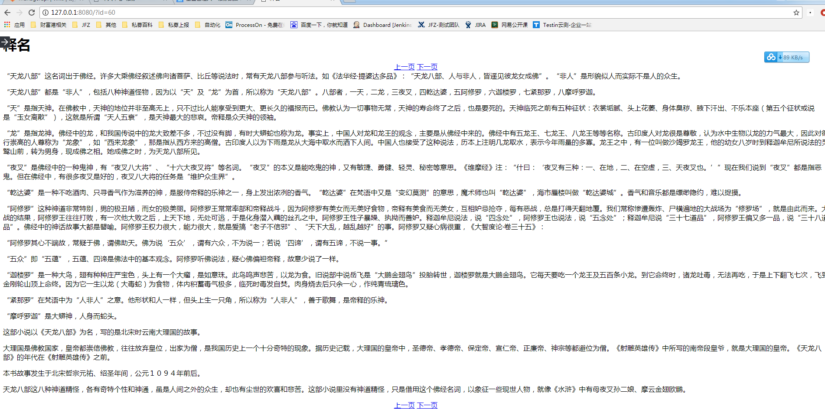This screenshot has width=825, height=416.
Task: Open the JFZ-测试团队 bookmark
Action: (439, 25)
